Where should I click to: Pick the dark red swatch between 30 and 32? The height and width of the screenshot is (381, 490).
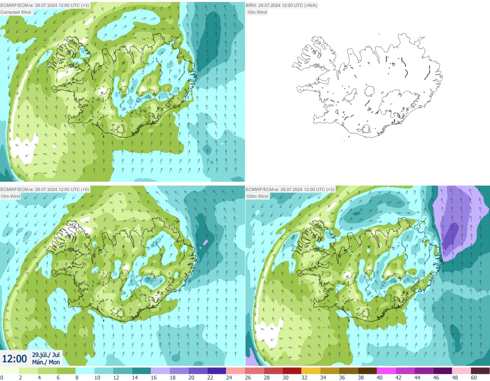[x=292, y=371]
